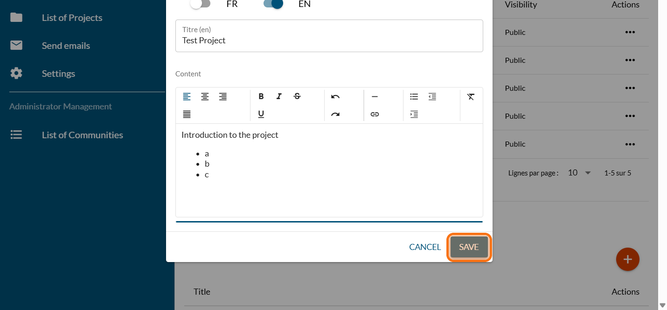This screenshot has width=667, height=310.
Task: Justify the content text
Action: pyautogui.click(x=187, y=114)
